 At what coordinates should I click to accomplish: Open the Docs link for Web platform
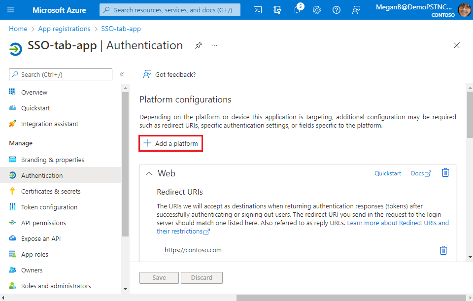[420, 173]
